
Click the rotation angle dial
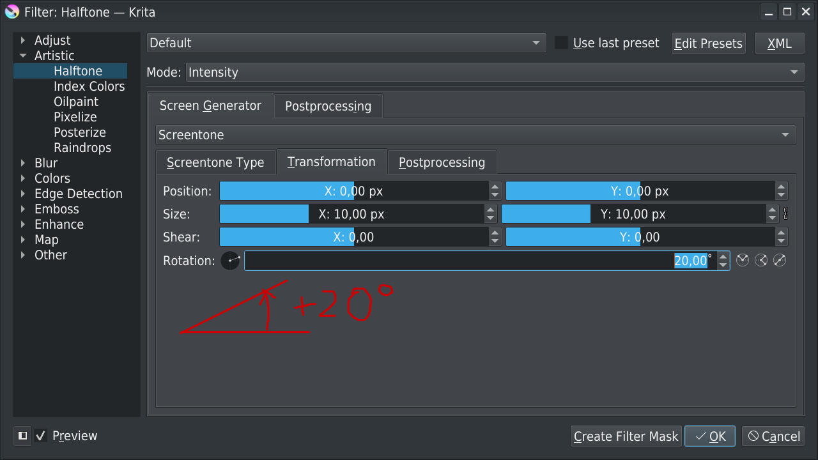point(230,261)
